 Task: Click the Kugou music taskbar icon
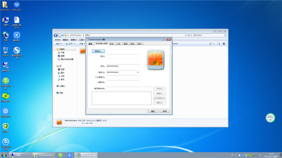[x=69, y=155]
